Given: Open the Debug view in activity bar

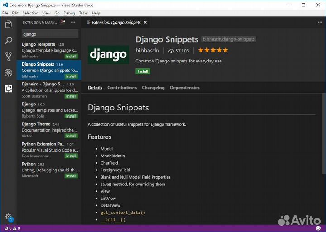Looking at the screenshot, I should coord(8,73).
